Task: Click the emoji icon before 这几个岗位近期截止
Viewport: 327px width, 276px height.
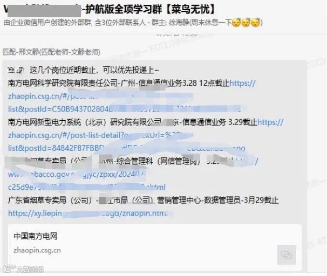Action: [x=16, y=70]
